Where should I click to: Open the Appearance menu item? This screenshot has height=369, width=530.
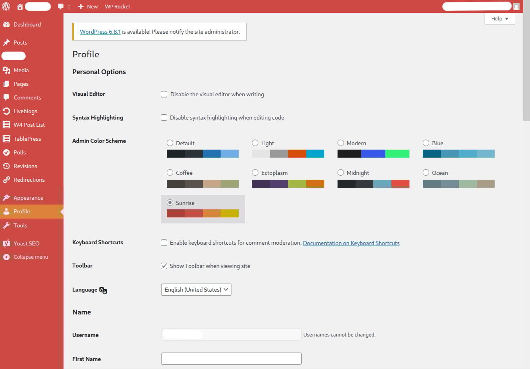click(28, 198)
